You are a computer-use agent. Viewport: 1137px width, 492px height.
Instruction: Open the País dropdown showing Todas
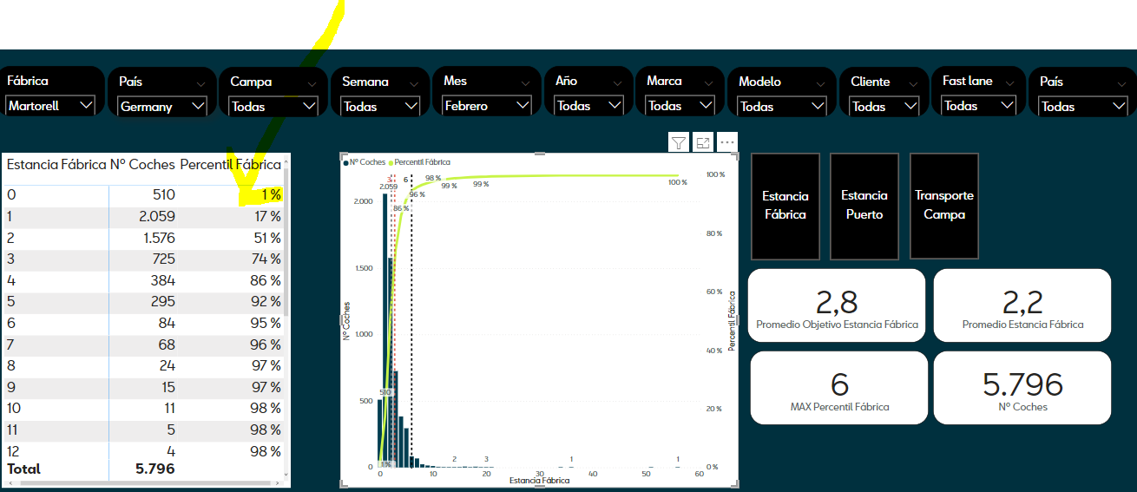coord(1082,107)
